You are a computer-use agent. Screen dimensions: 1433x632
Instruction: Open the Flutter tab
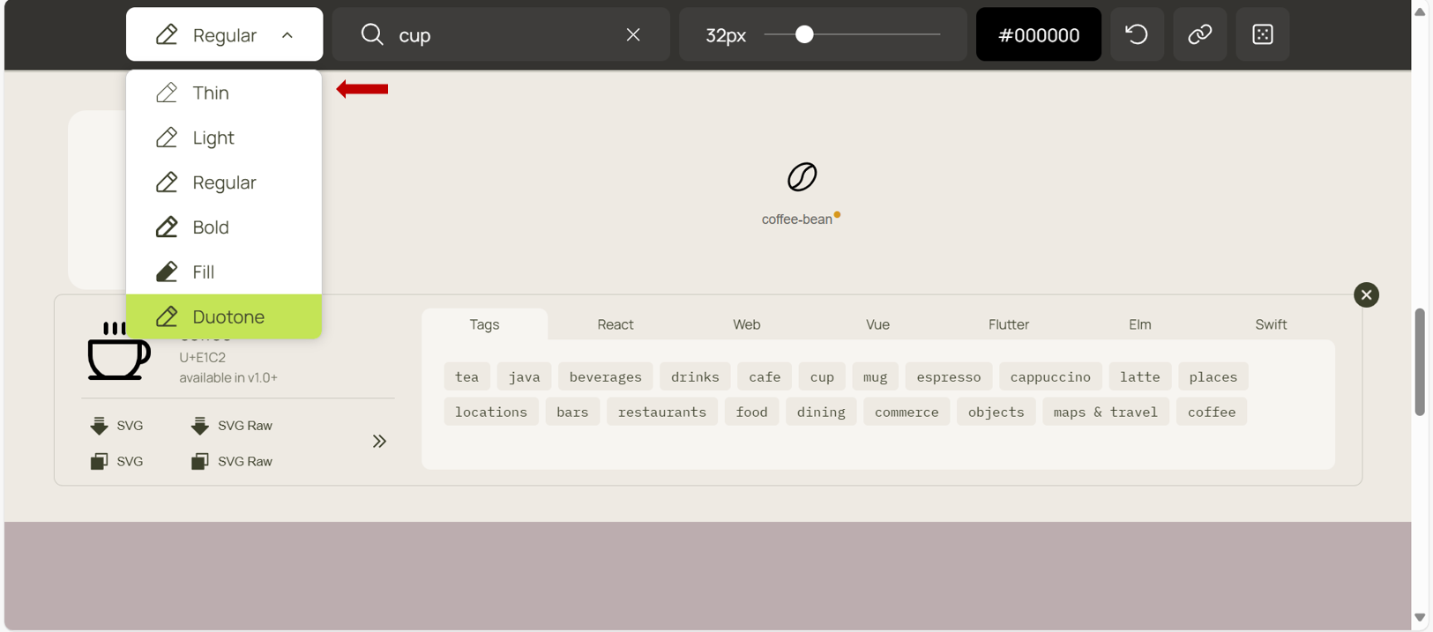point(1008,324)
